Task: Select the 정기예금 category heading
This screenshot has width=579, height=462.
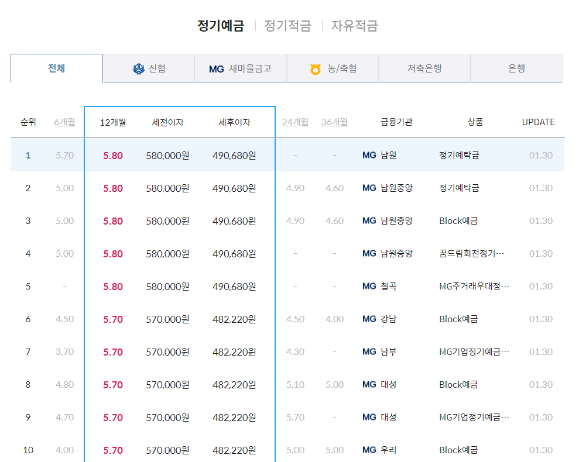Action: [x=221, y=26]
